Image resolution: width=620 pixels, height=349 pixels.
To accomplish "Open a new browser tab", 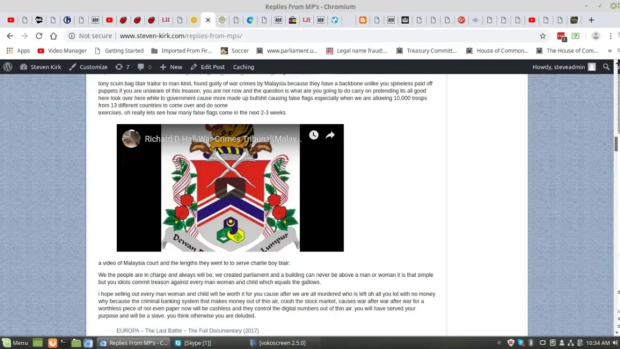I will coord(591,20).
